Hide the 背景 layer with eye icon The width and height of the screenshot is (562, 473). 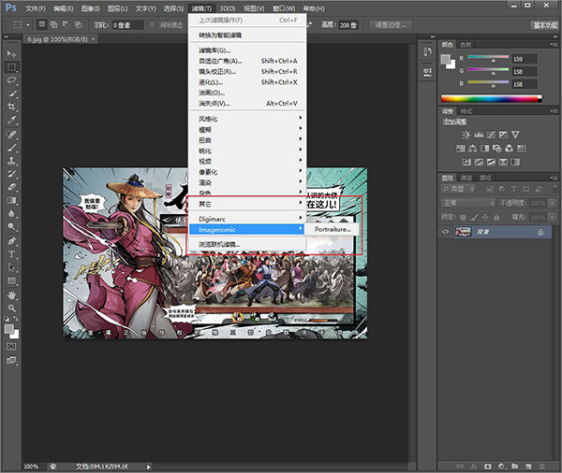click(x=447, y=231)
